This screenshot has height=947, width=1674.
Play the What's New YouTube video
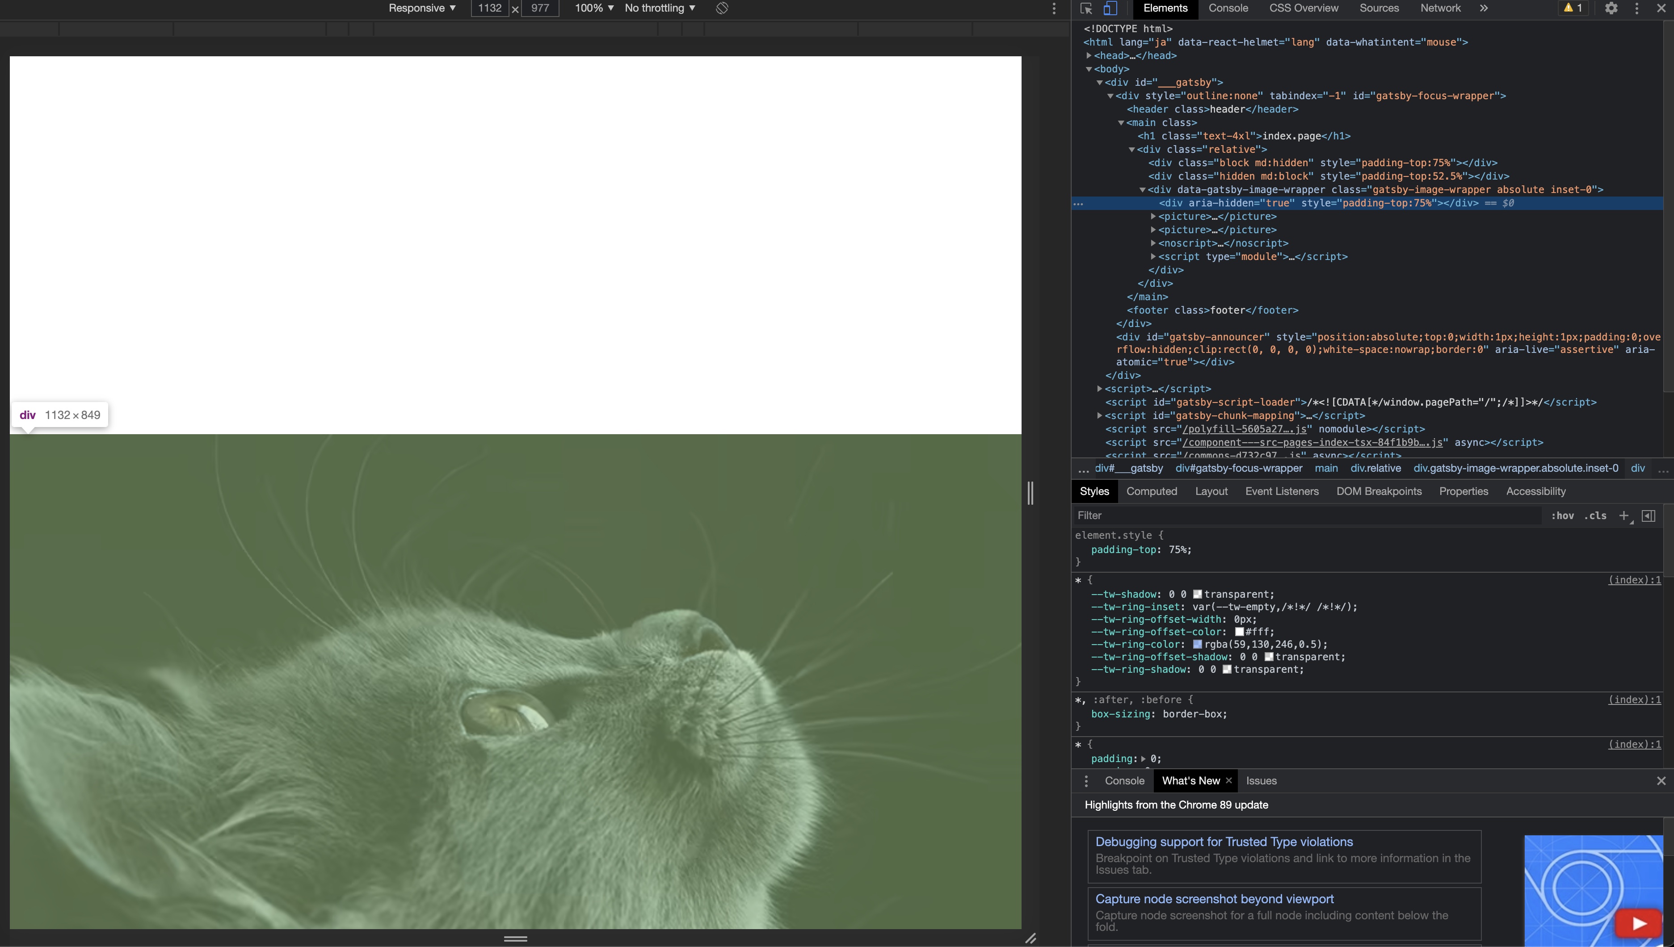(x=1639, y=924)
